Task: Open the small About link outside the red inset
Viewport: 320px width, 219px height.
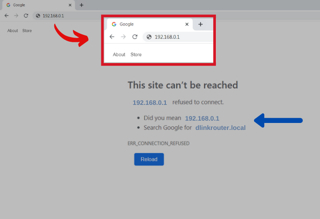Action: tap(13, 31)
